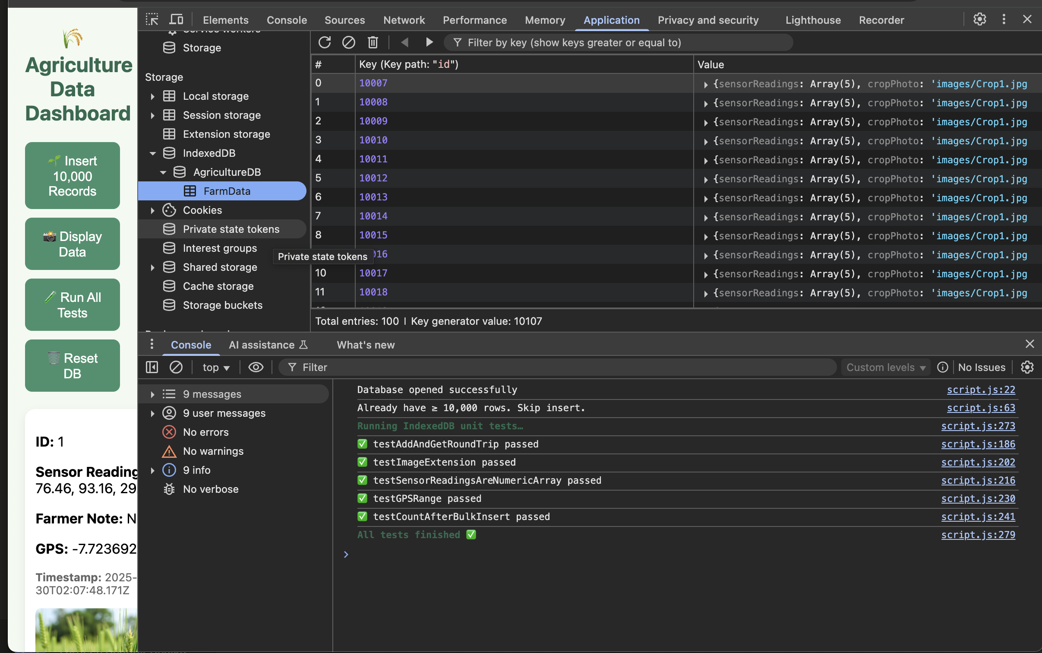Click the clear console icon
Viewport: 1042px width, 653px height.
pos(176,367)
